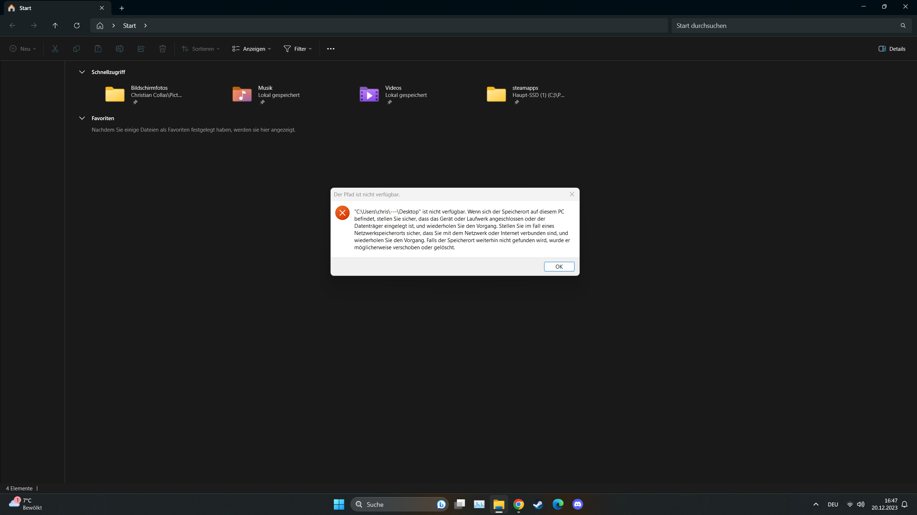Viewport: 917px width, 515px height.
Task: Open a new Neu item menu
Action: coord(22,49)
